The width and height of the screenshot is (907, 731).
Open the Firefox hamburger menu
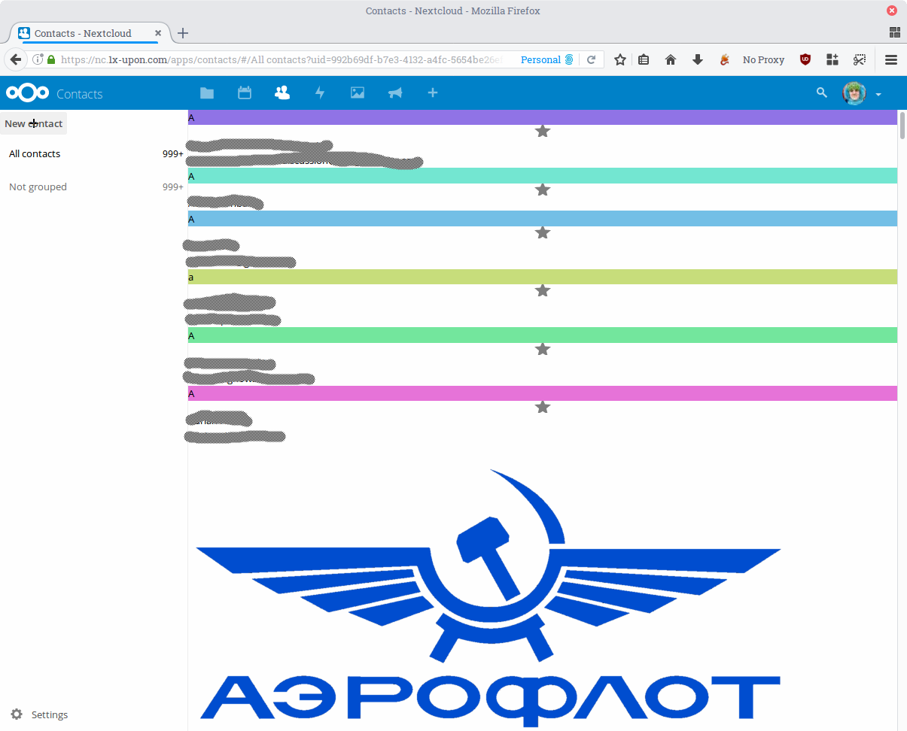point(891,59)
